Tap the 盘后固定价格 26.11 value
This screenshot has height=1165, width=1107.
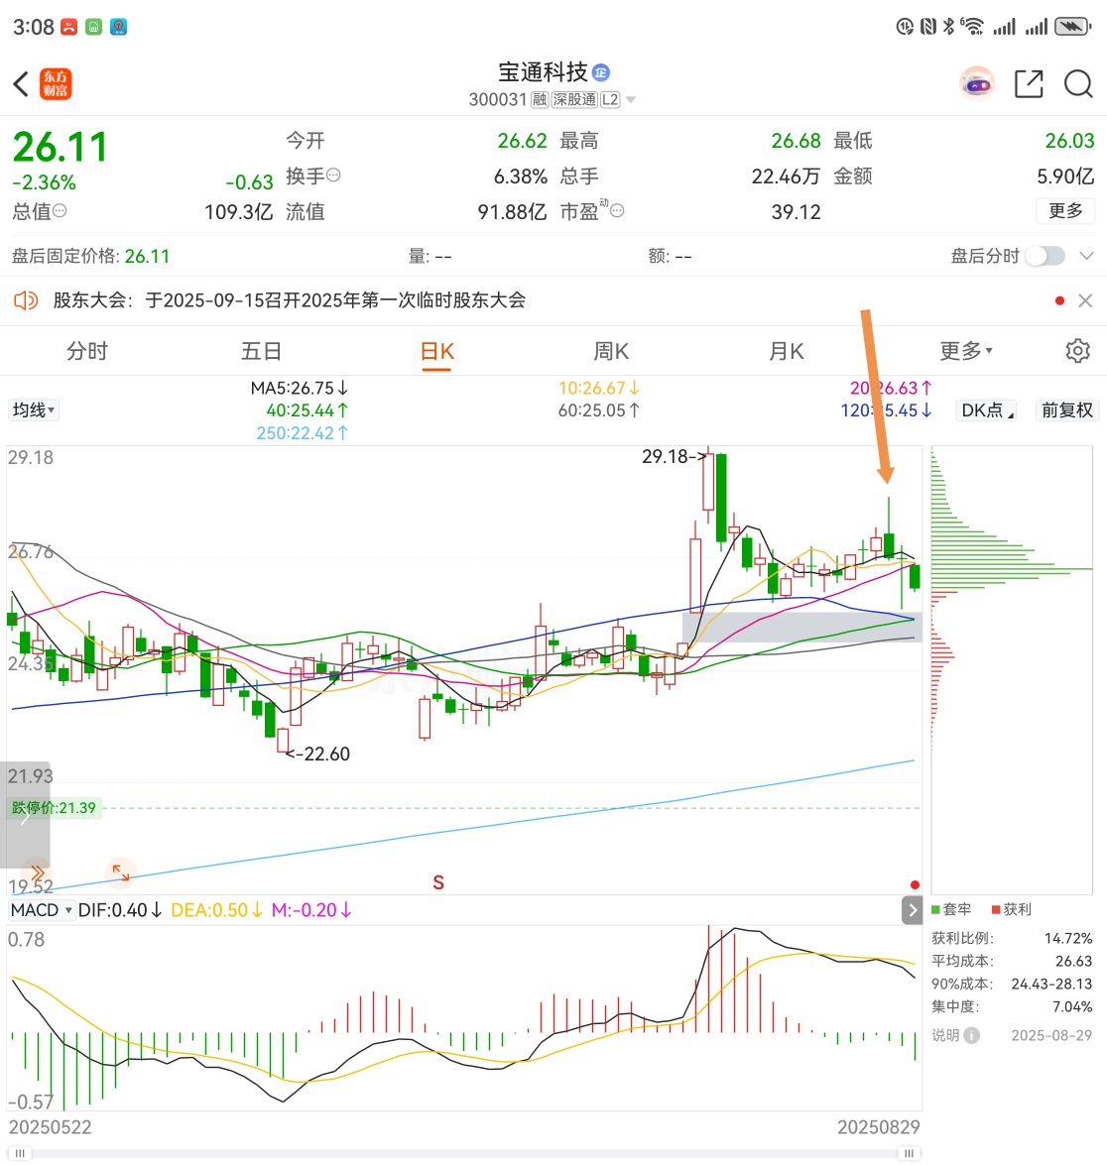147,257
